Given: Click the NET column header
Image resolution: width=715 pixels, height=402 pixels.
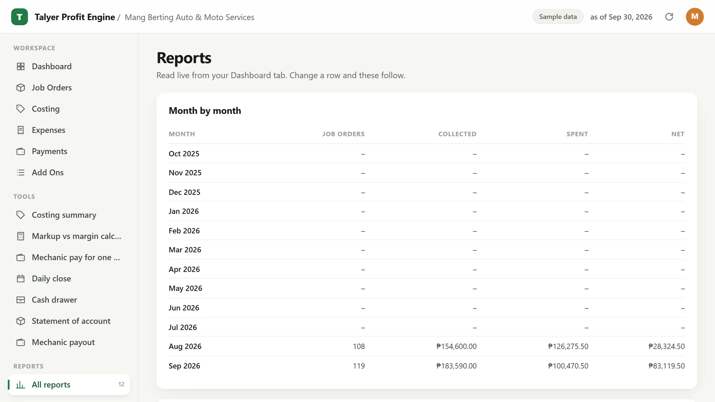Looking at the screenshot, I should pyautogui.click(x=678, y=134).
